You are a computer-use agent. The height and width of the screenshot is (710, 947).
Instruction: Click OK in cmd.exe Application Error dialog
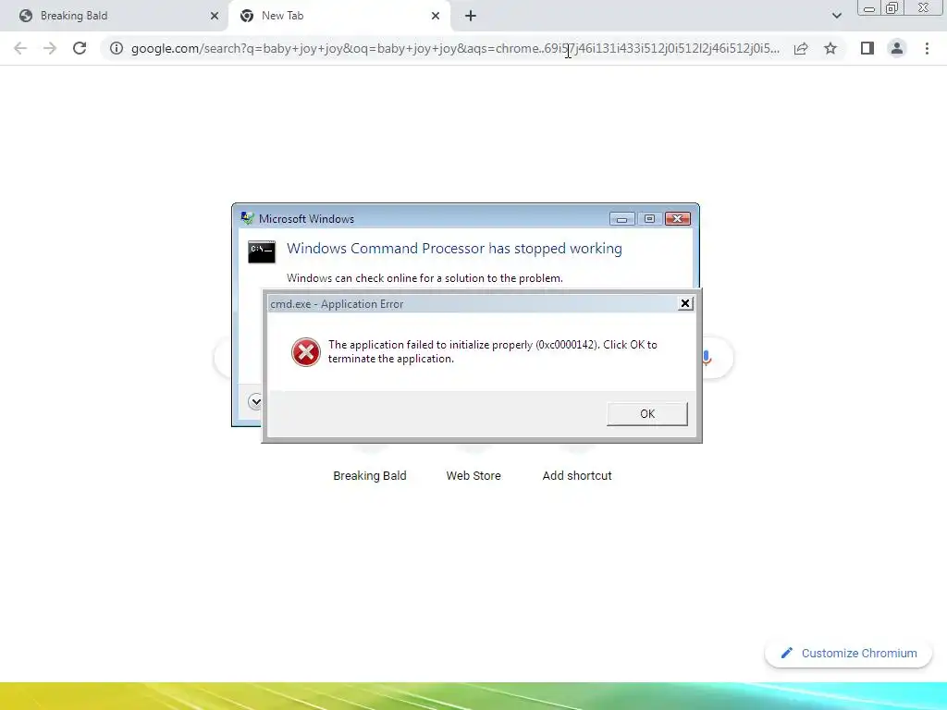[x=646, y=414]
